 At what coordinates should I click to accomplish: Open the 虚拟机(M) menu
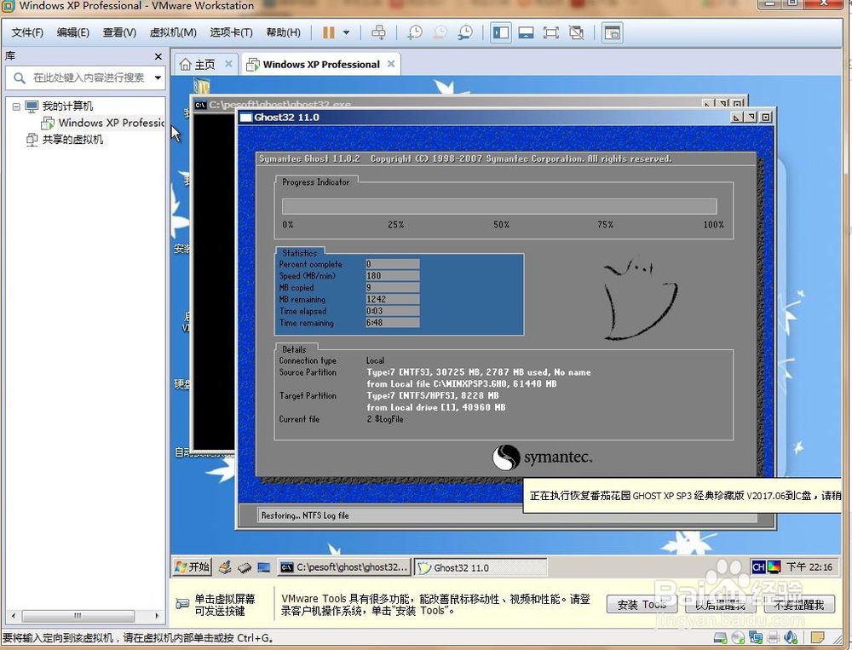tap(173, 32)
